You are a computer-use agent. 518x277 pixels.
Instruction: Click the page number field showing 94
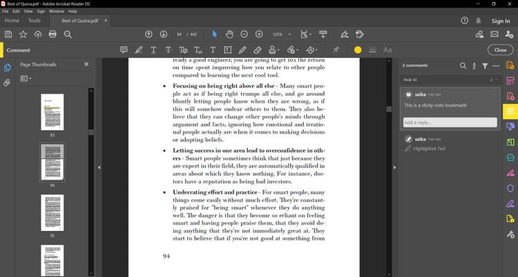tap(180, 34)
